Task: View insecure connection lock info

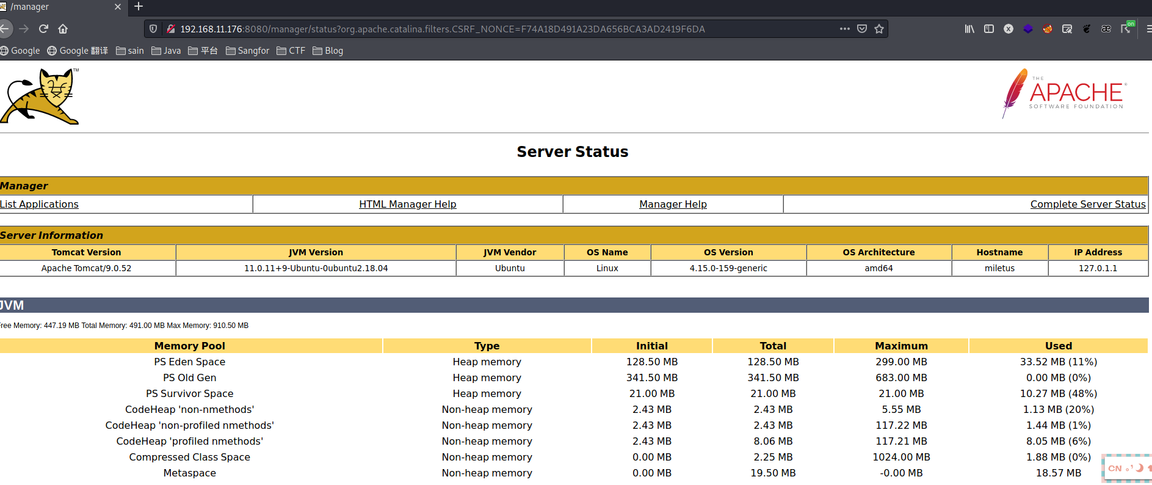Action: click(171, 29)
